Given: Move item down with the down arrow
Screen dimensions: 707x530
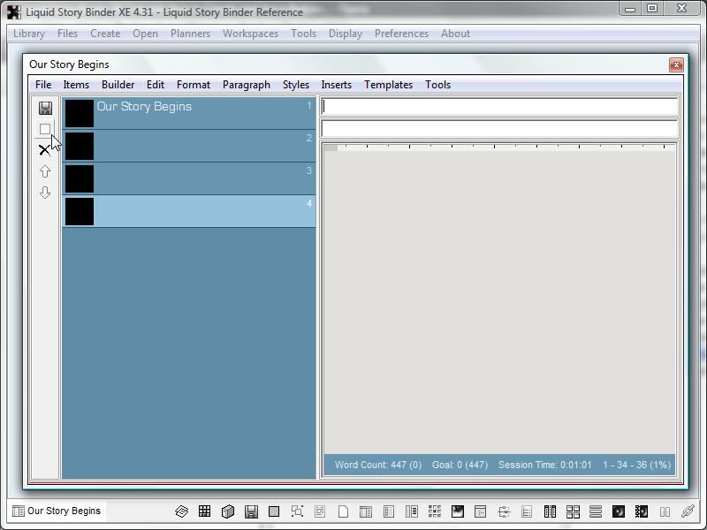Looking at the screenshot, I should pos(45,193).
